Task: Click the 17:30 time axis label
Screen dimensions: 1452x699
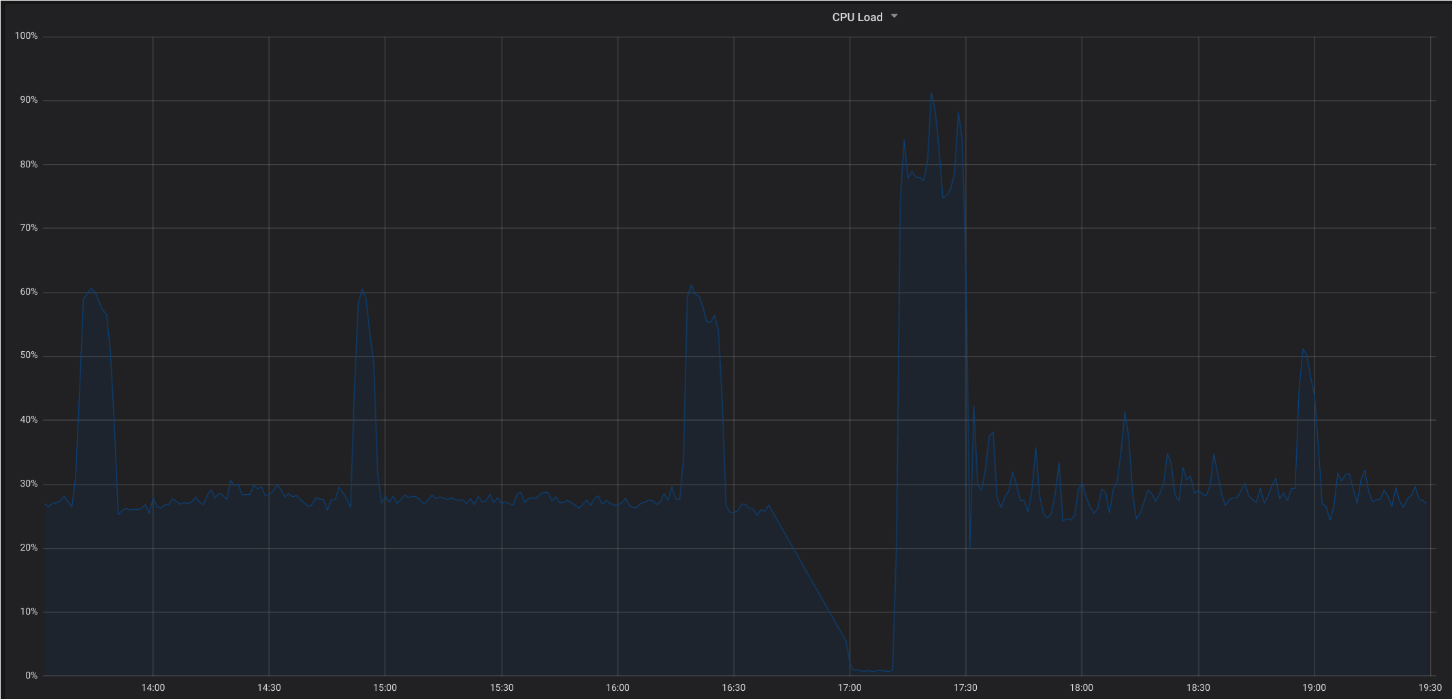Action: [966, 687]
